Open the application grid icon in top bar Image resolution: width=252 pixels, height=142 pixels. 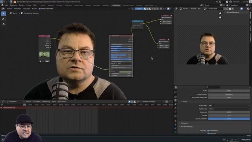coord(250,2)
